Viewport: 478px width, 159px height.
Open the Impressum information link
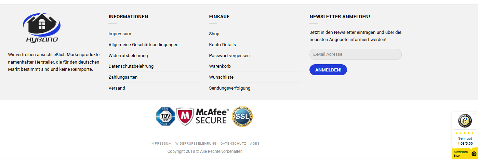pos(120,34)
